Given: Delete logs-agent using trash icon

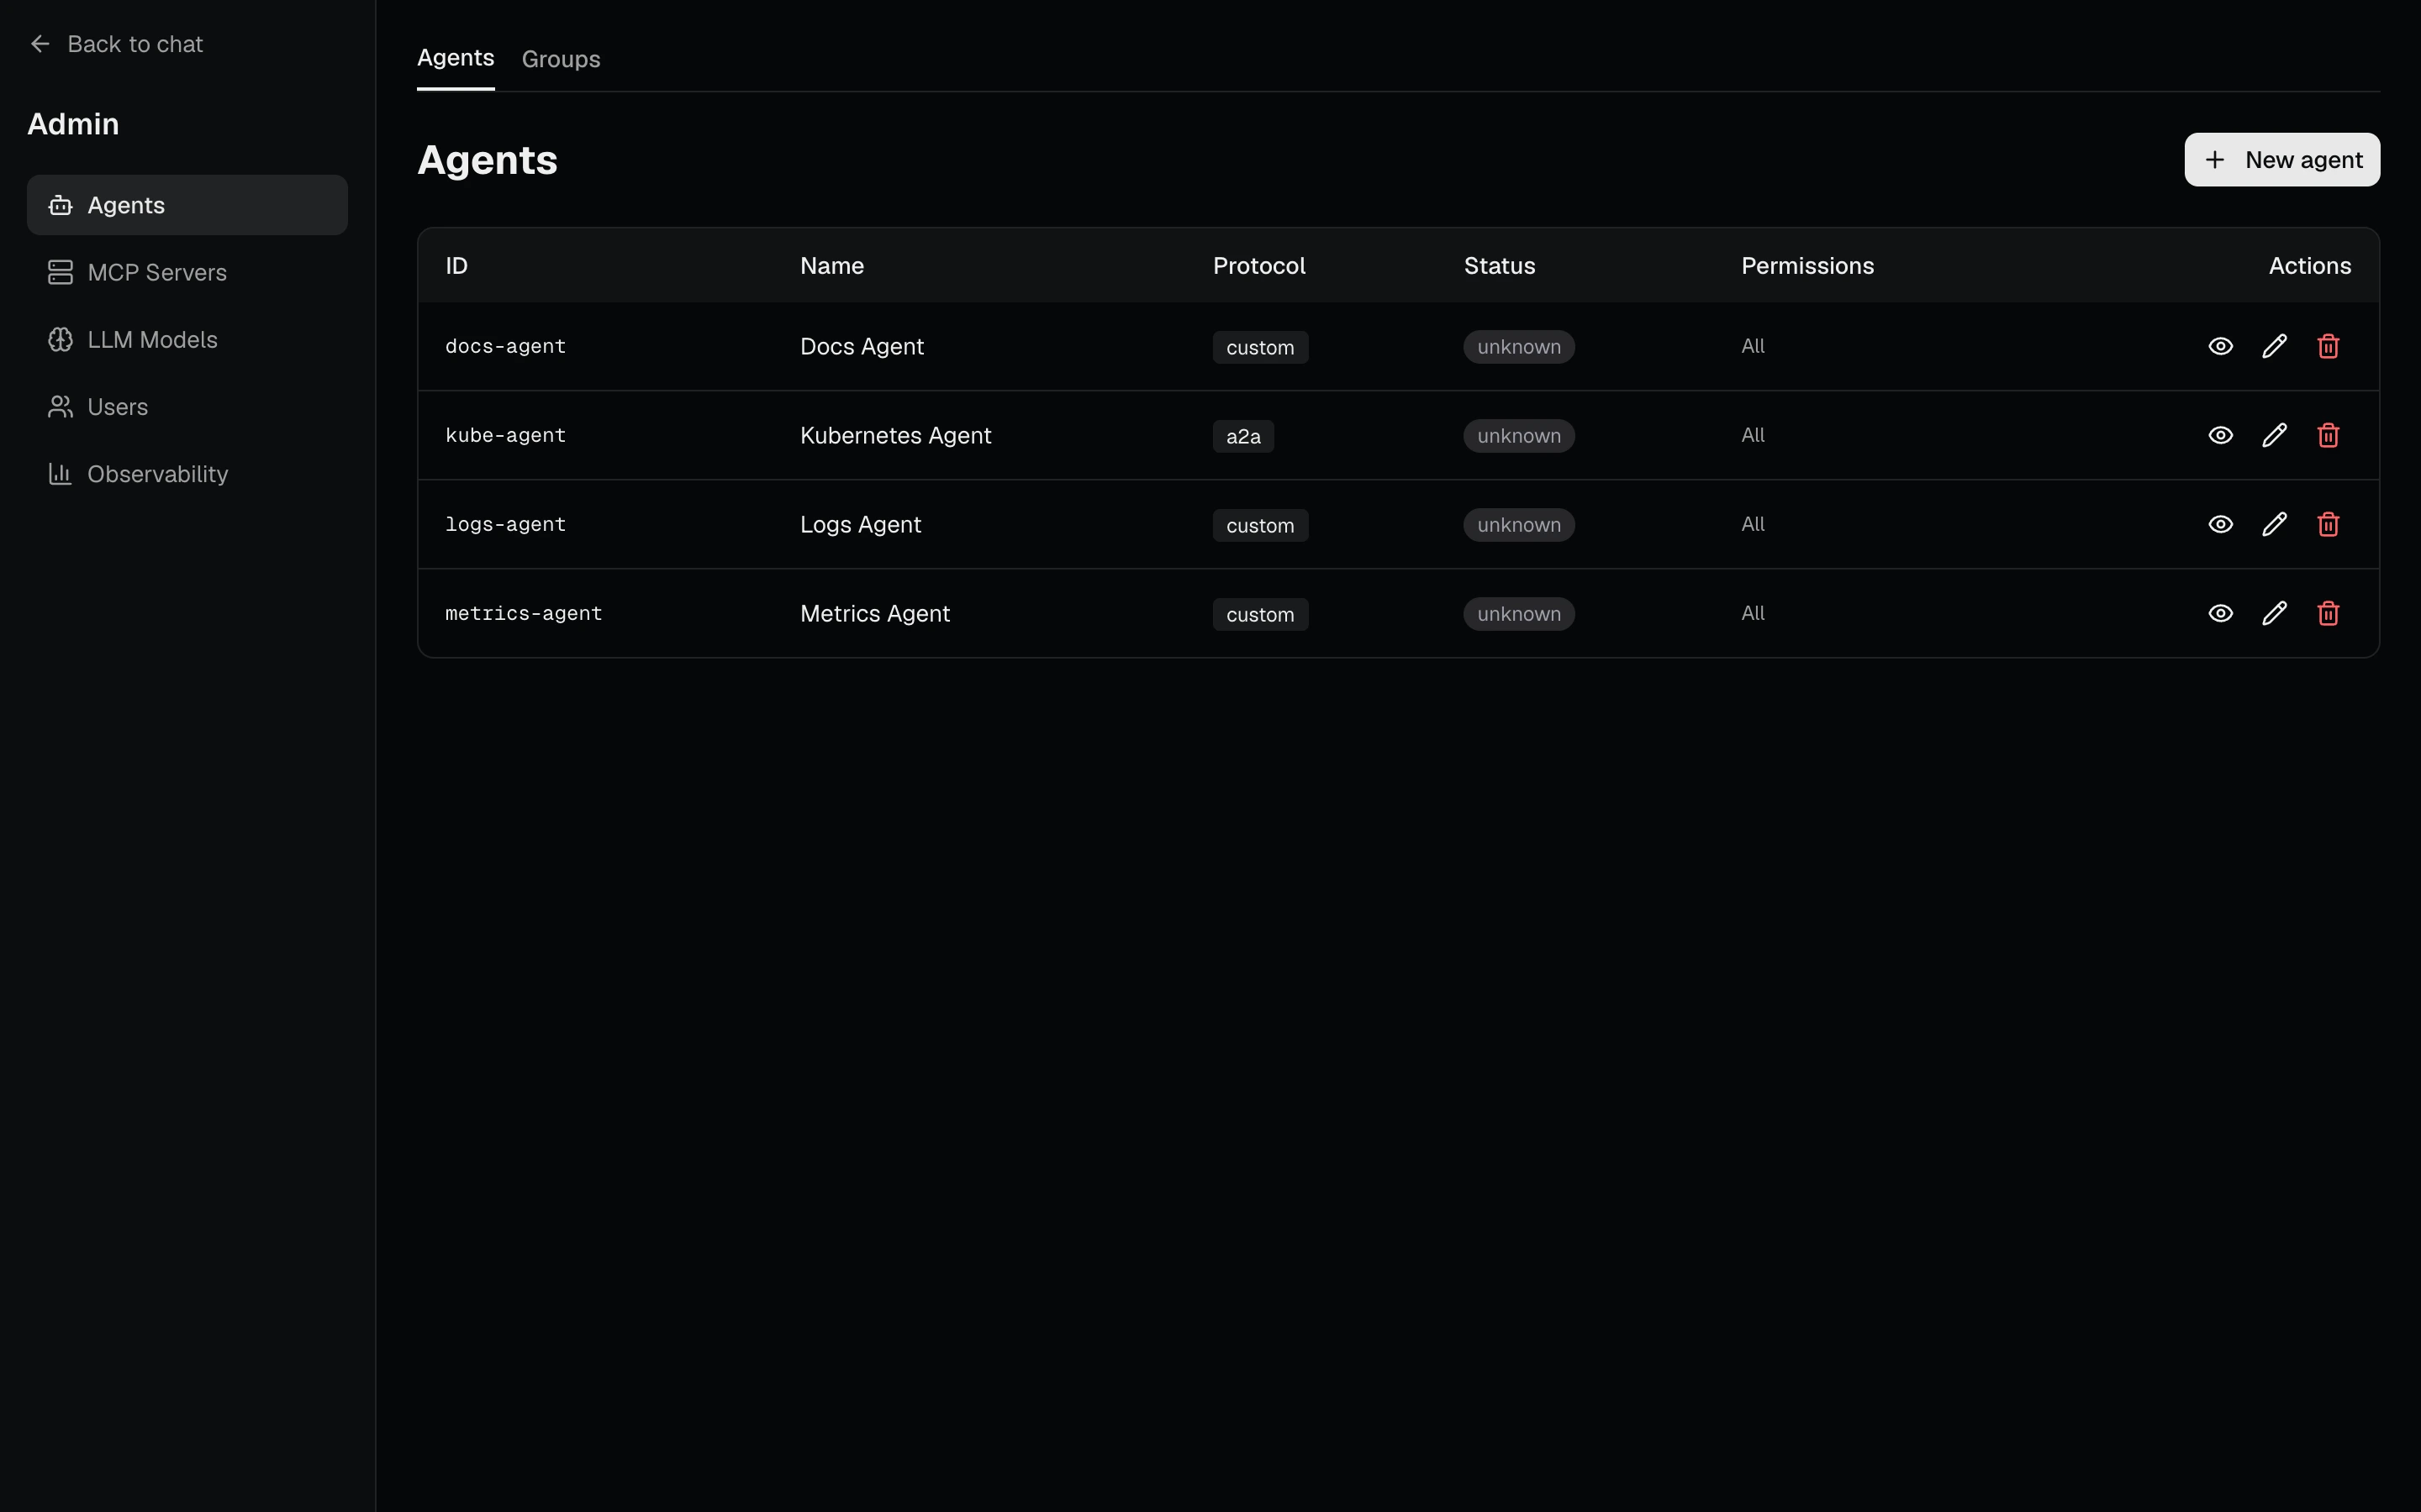Looking at the screenshot, I should (x=2328, y=524).
